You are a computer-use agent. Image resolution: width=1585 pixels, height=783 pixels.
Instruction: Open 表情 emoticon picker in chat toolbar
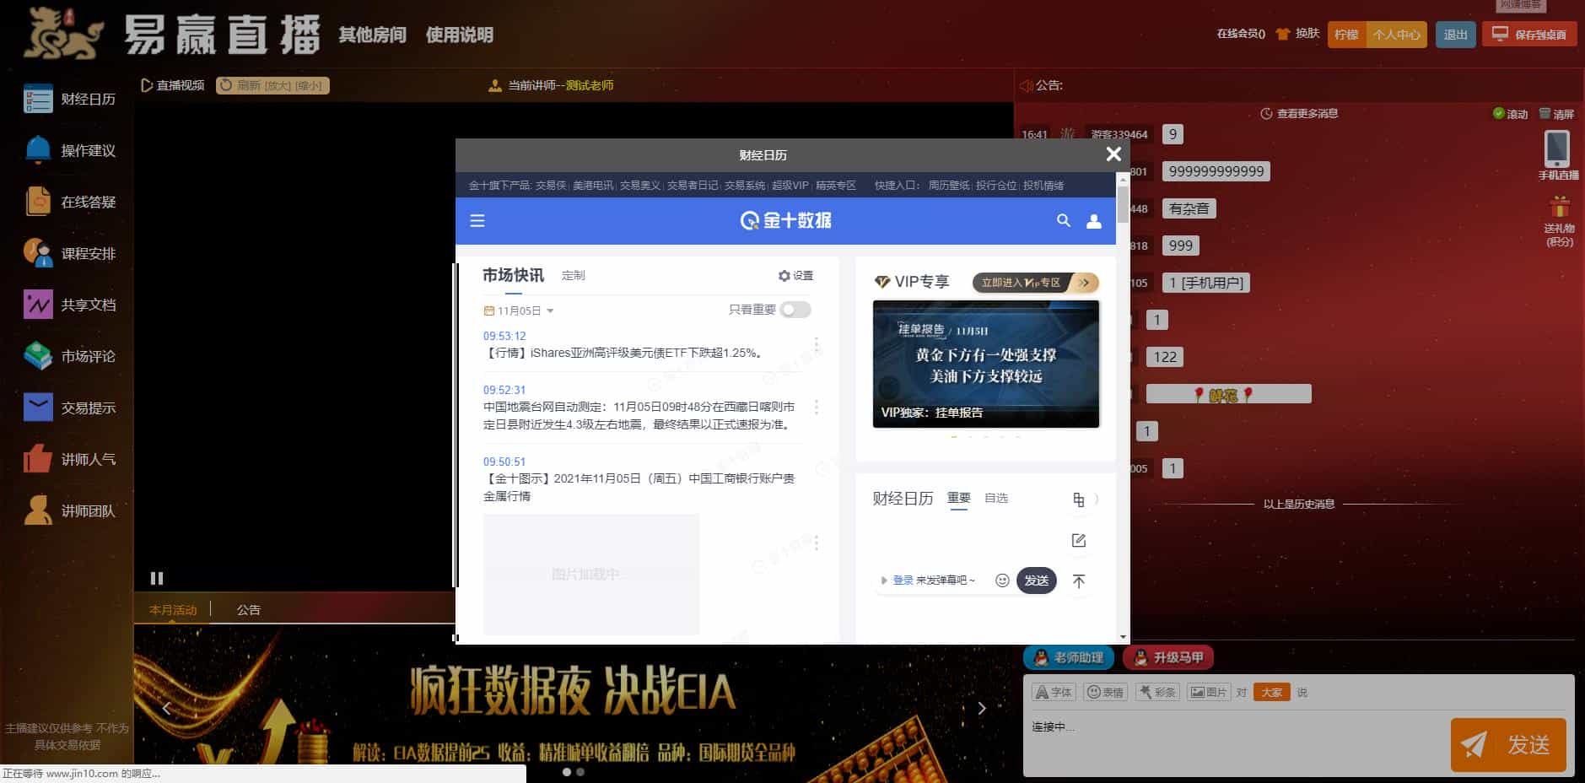[x=1105, y=692]
